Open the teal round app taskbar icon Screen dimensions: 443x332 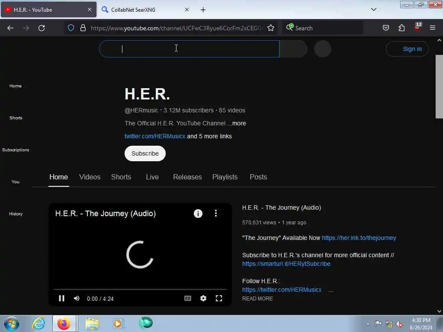tap(146, 323)
